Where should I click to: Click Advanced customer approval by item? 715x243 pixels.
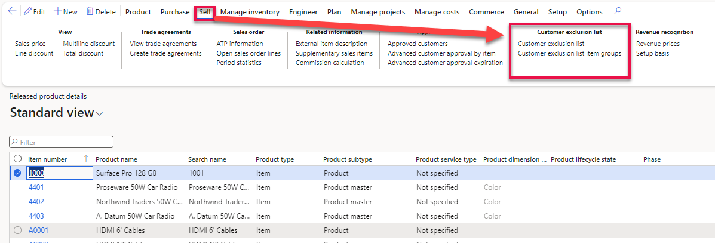coord(441,53)
